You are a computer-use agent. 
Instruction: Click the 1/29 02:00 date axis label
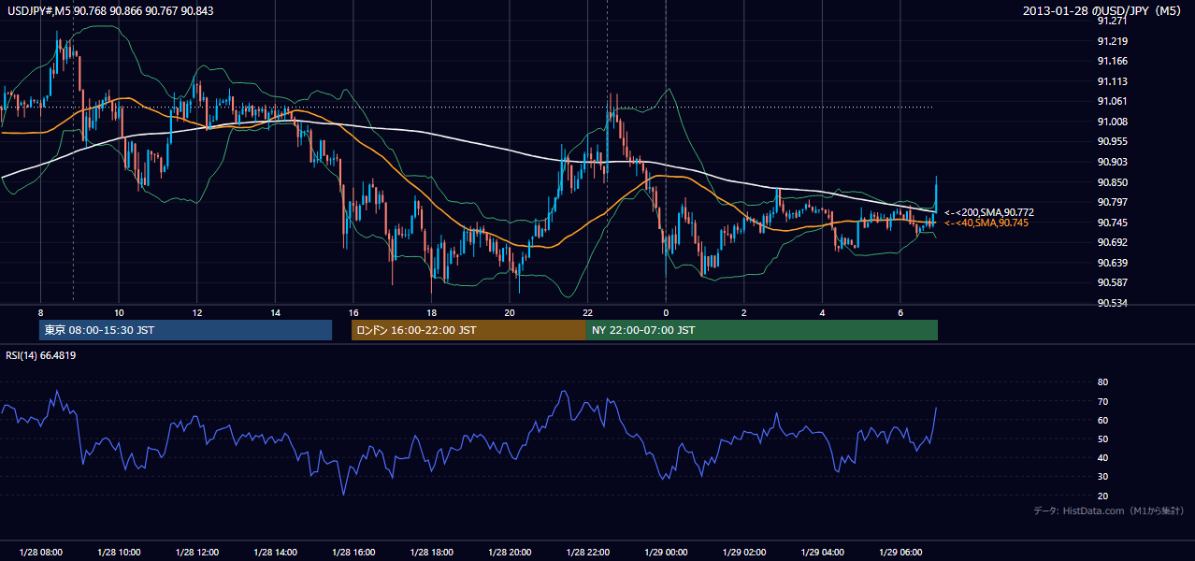(744, 552)
